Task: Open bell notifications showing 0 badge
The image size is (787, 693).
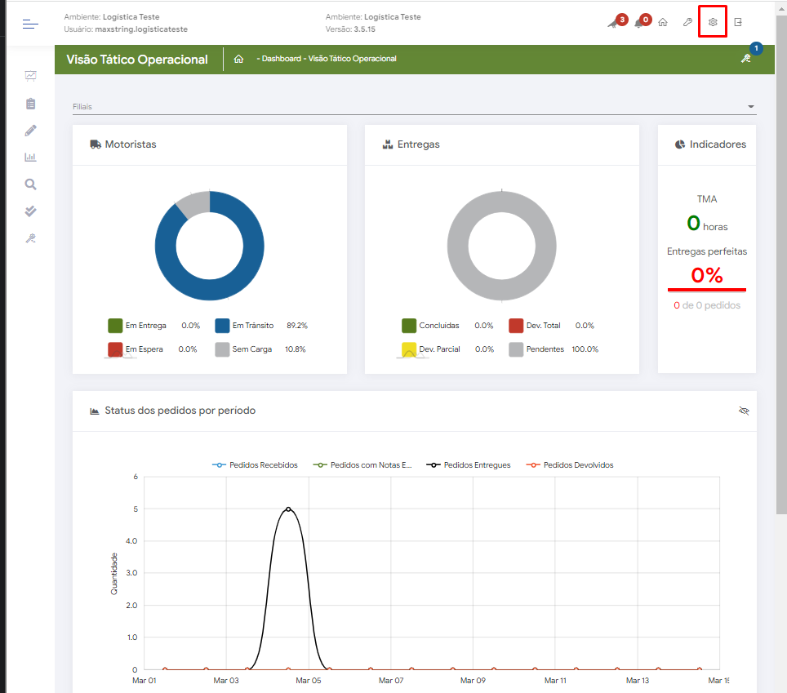Action: point(639,22)
